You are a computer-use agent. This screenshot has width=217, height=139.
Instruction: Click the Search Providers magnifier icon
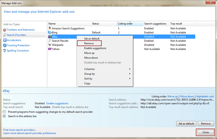click(5, 35)
